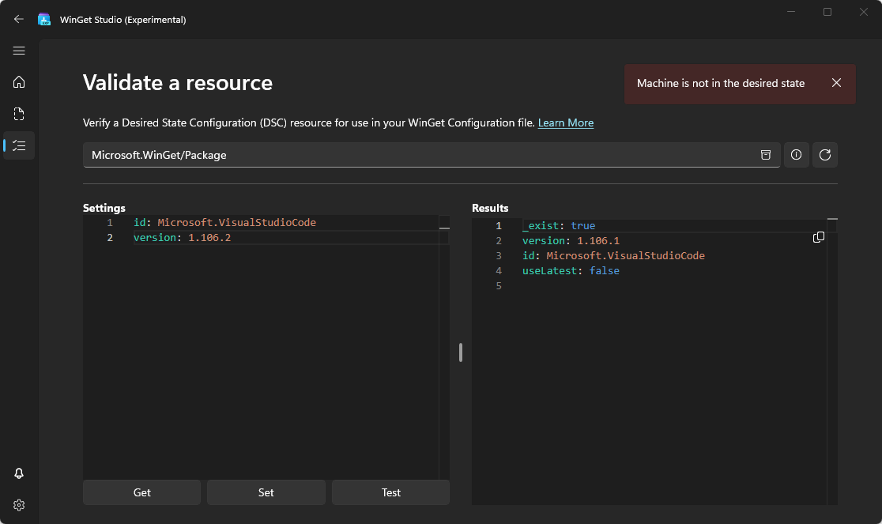882x524 pixels.
Task: Open the Learn More link
Action: point(565,123)
